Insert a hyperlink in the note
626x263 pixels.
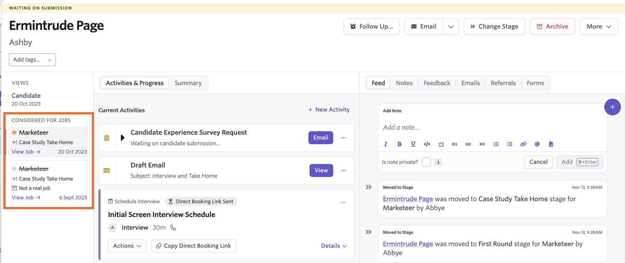pyautogui.click(x=523, y=144)
